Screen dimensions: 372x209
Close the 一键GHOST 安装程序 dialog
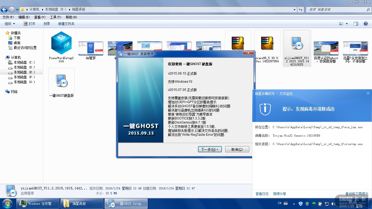tap(248, 53)
